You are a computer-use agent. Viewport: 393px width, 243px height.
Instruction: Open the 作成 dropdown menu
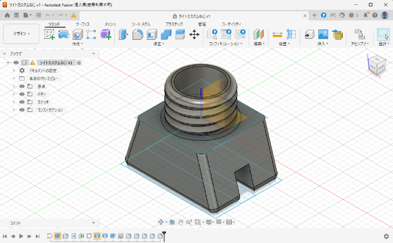[77, 44]
